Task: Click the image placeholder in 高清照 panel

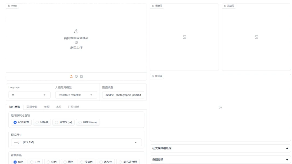Action: 256,36
